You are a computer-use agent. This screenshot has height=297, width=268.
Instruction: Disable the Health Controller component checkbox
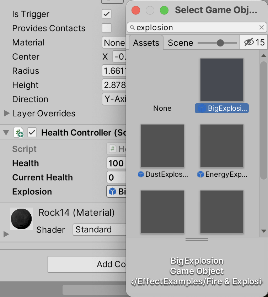32,132
